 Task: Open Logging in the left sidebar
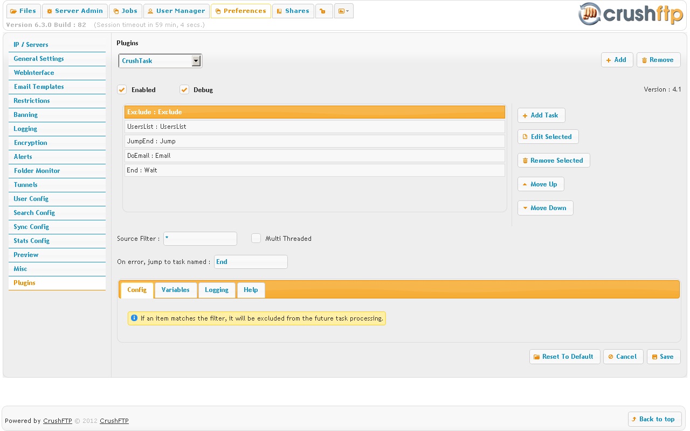click(x=57, y=129)
